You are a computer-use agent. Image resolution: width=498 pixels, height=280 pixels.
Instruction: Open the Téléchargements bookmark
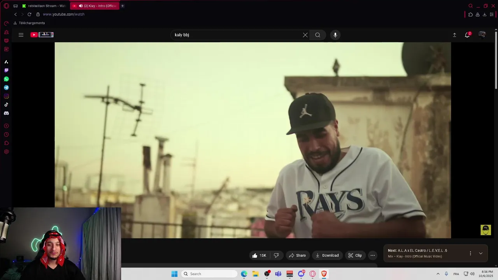29,23
